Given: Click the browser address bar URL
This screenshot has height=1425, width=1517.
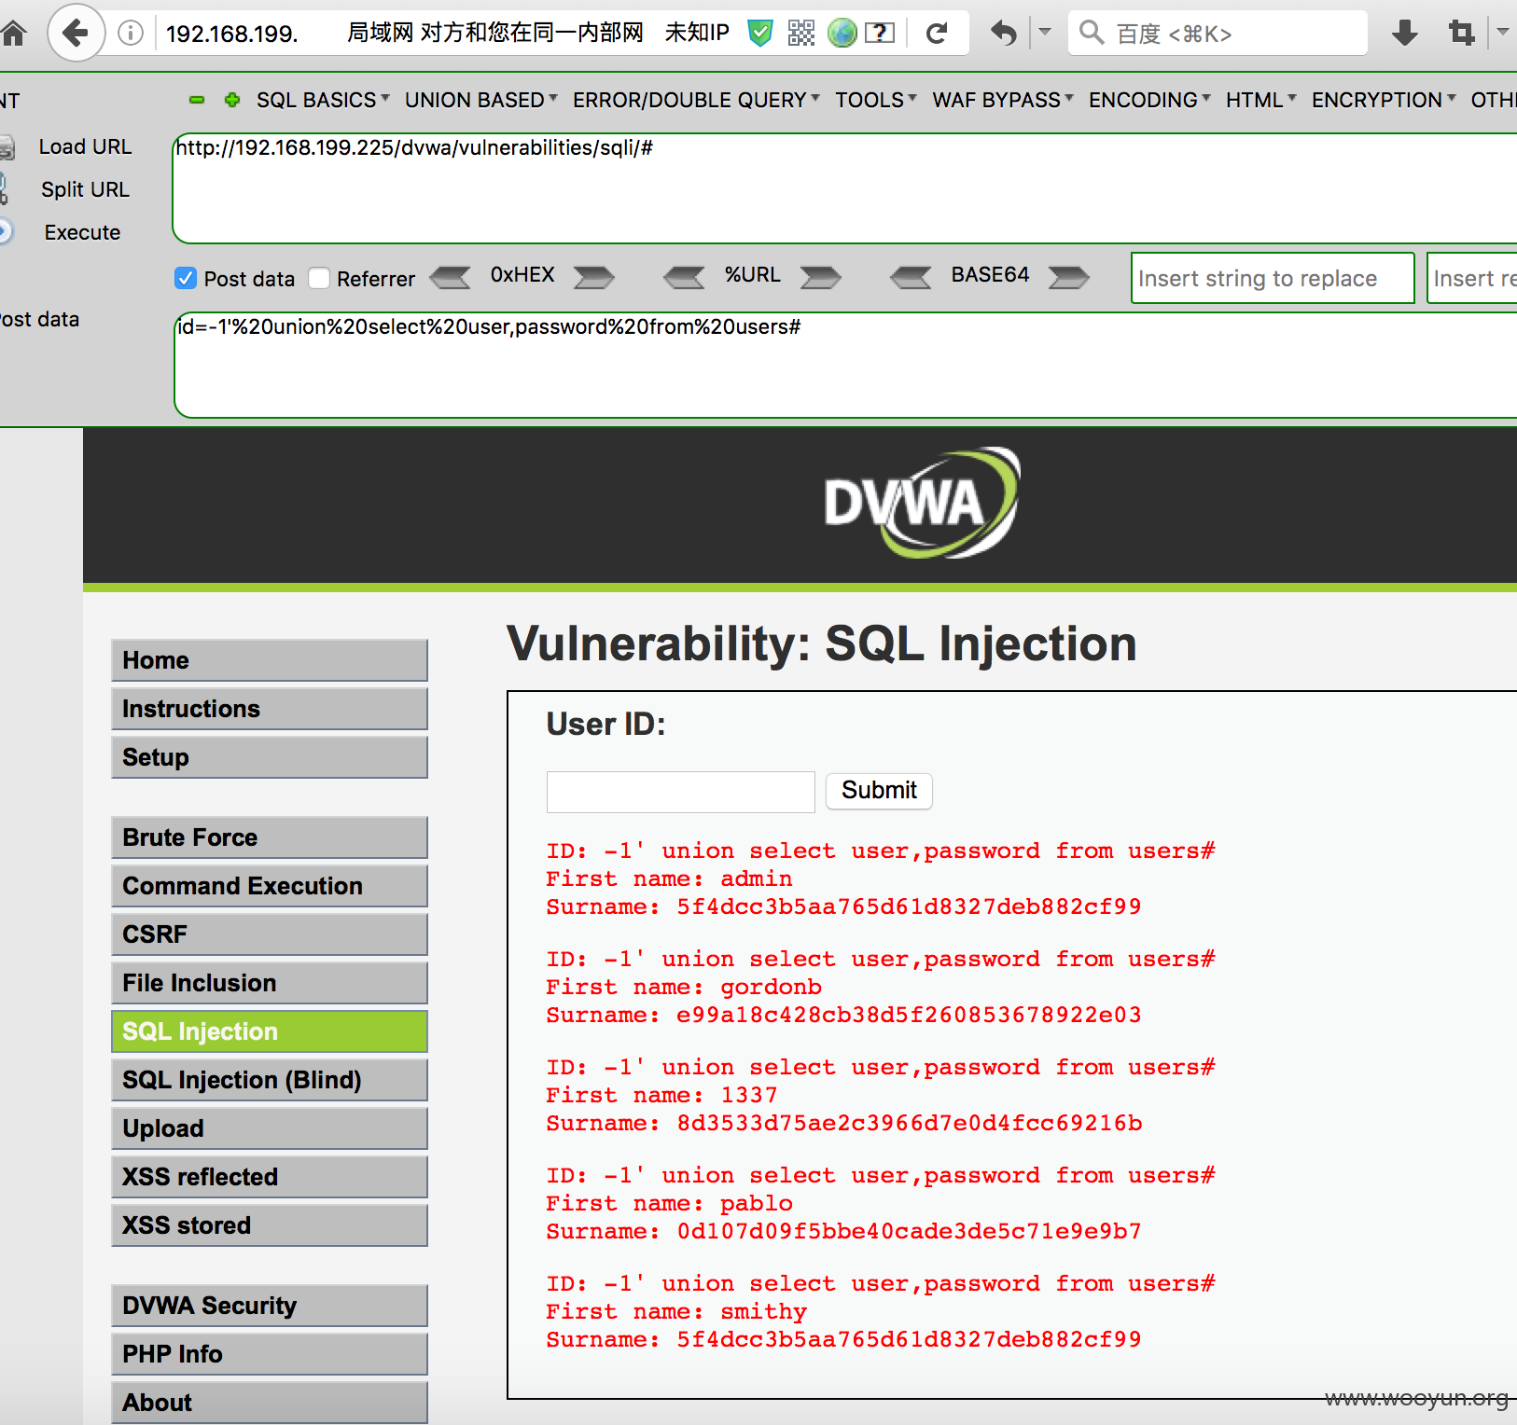Looking at the screenshot, I should coord(231,35).
